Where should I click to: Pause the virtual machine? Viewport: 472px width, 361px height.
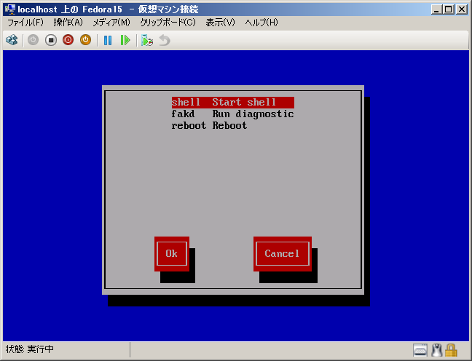(x=108, y=40)
